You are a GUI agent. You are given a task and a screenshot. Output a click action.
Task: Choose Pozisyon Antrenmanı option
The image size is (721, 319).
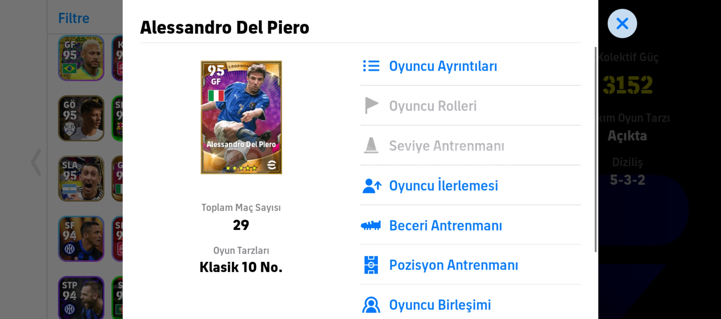pyautogui.click(x=453, y=265)
